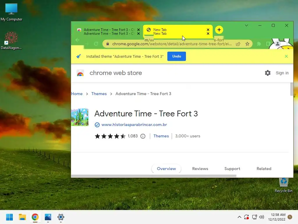Switch to the Support tab

point(232,169)
